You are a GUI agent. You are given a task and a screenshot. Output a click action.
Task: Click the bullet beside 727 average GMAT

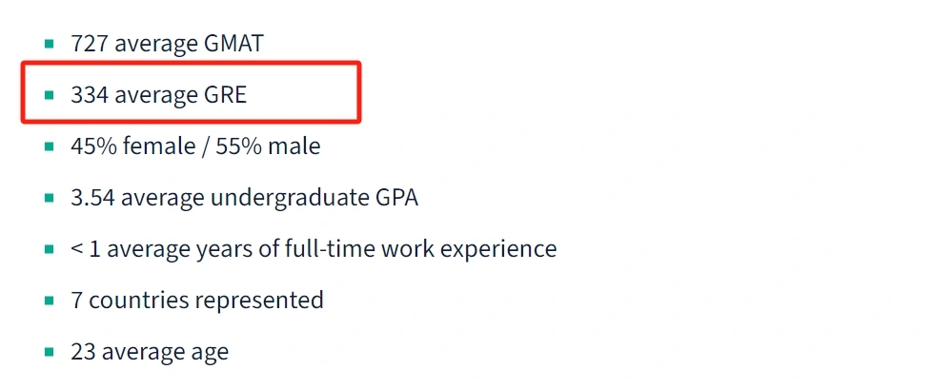tap(49, 44)
